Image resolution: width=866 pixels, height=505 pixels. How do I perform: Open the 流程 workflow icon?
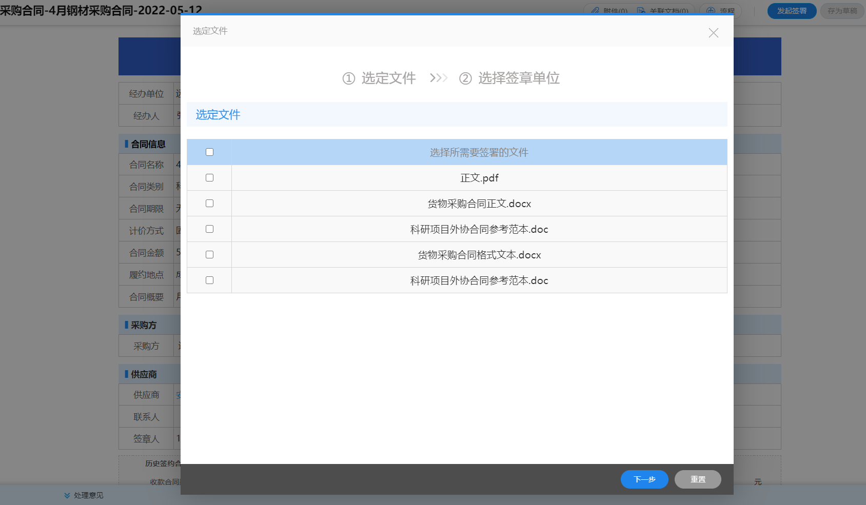pyautogui.click(x=711, y=11)
